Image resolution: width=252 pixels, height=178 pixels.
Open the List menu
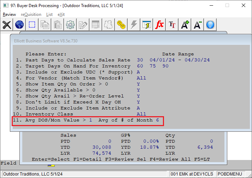click(49, 14)
